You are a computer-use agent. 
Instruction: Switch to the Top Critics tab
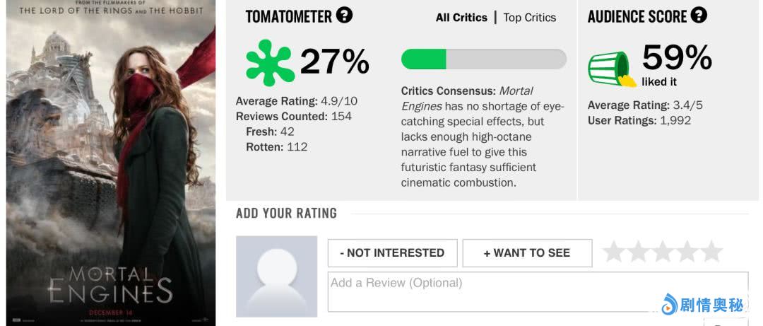point(529,18)
